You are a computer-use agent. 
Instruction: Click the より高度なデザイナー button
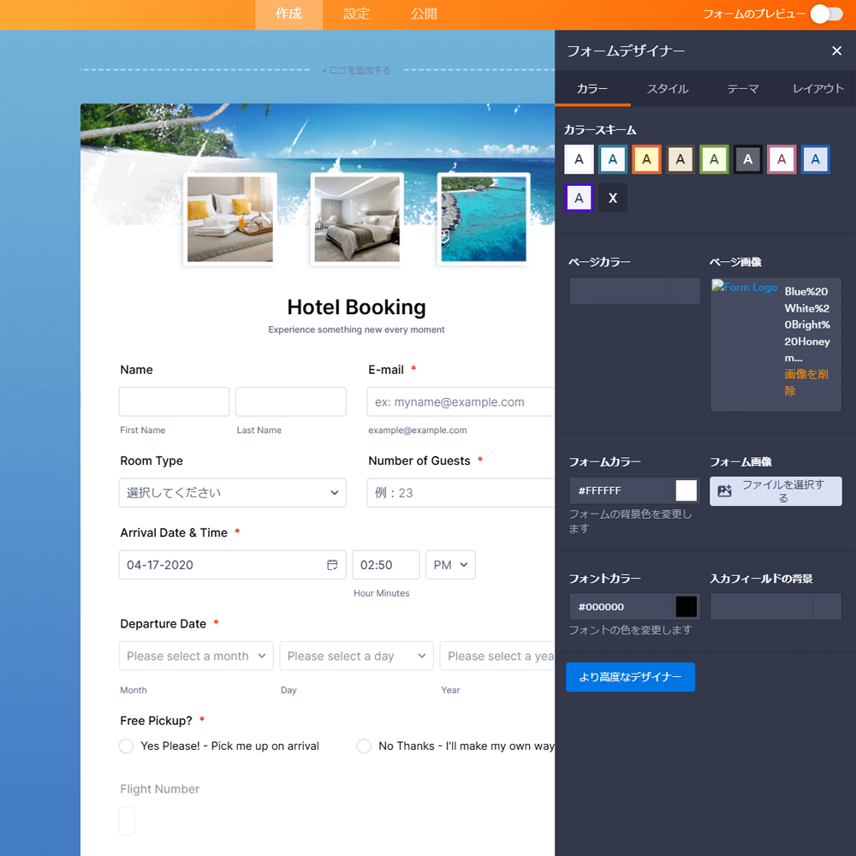[630, 677]
